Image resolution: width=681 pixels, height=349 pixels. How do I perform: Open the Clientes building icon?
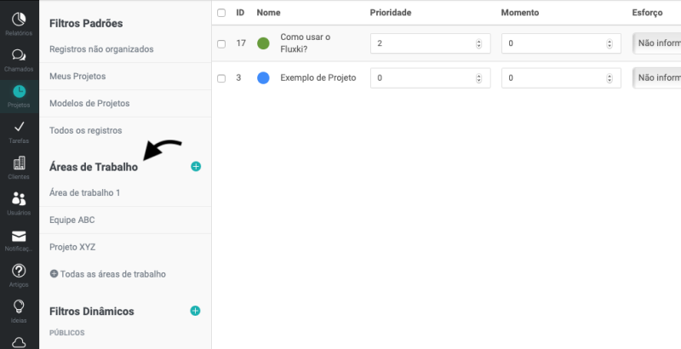tap(19, 165)
